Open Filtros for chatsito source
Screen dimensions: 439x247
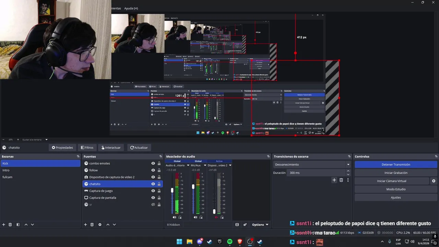[87, 148]
